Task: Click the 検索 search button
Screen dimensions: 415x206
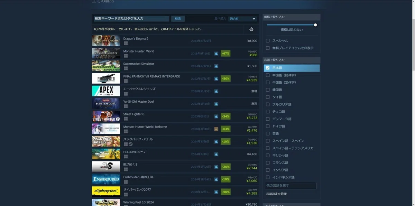Action: 178,19
